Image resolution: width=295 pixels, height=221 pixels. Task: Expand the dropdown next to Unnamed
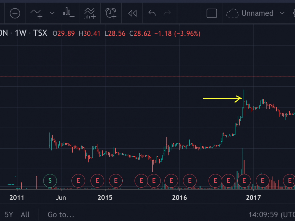(x=282, y=13)
